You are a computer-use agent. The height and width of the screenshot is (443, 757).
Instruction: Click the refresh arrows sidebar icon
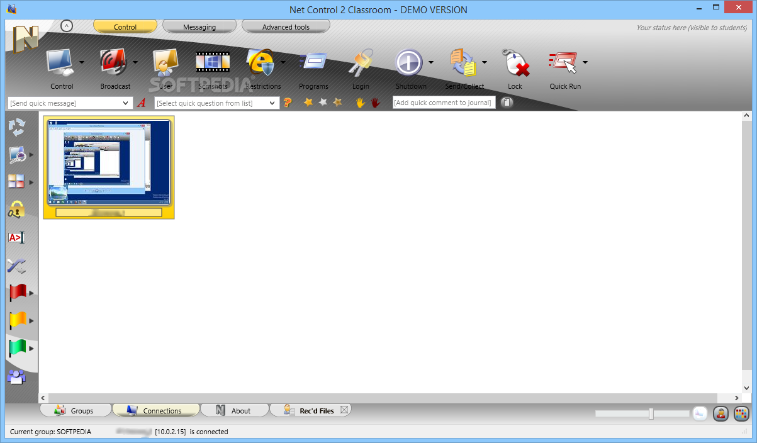[16, 127]
